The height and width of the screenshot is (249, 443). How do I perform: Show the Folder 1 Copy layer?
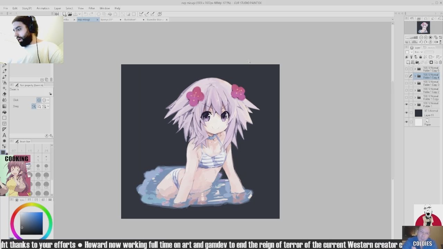click(x=406, y=98)
